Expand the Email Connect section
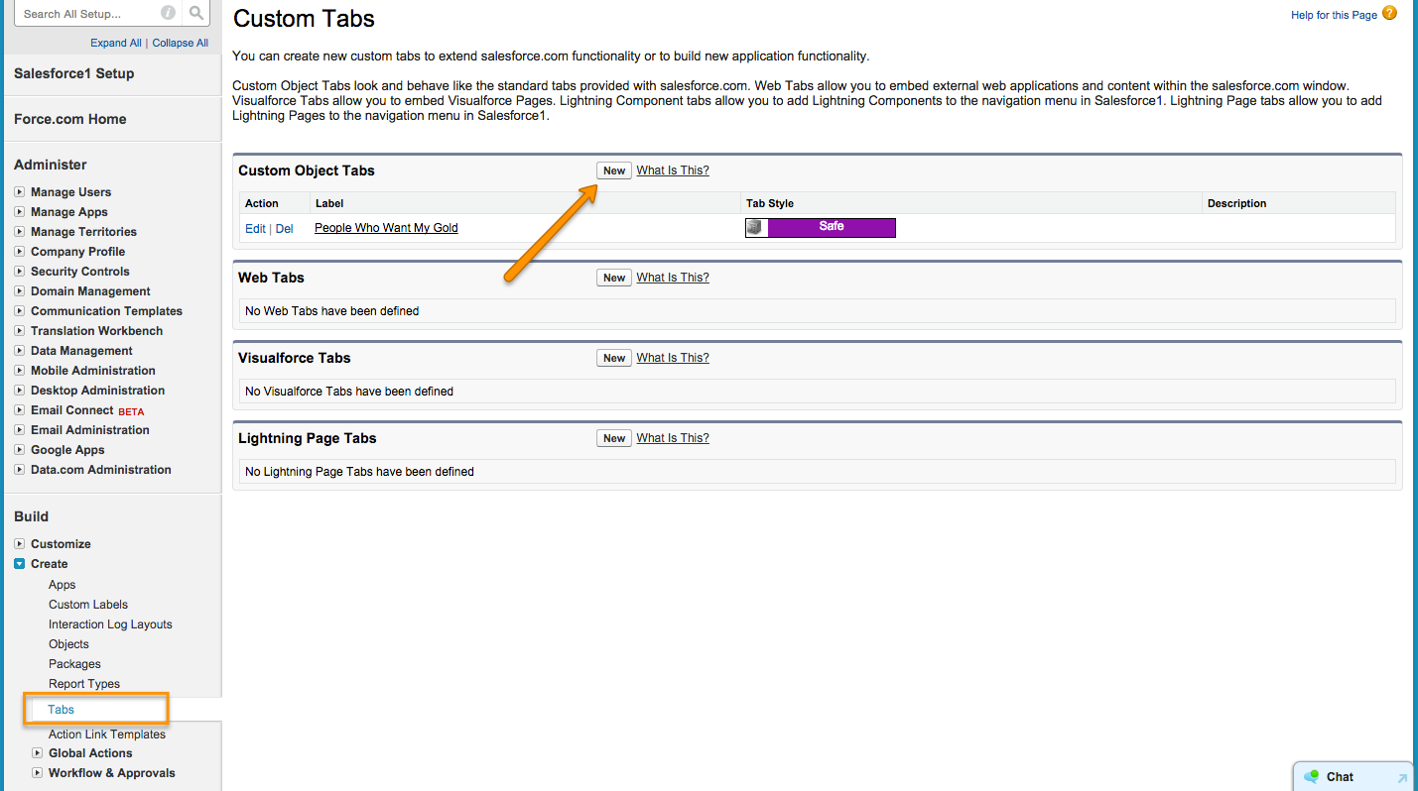 tap(20, 410)
